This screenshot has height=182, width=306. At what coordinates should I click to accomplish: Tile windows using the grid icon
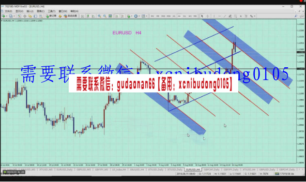[x=110, y=16]
